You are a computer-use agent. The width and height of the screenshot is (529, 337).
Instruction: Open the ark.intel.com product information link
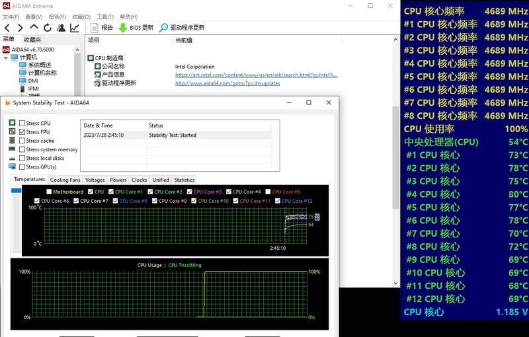pos(256,75)
